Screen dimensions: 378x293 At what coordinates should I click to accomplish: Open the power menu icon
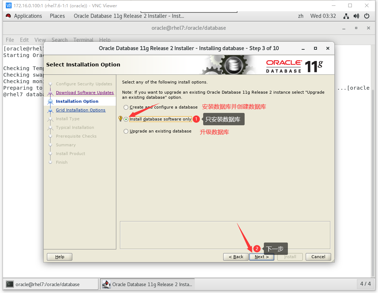tap(367, 16)
